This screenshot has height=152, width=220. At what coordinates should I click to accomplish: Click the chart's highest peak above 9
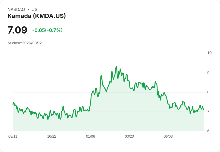coord(116,67)
